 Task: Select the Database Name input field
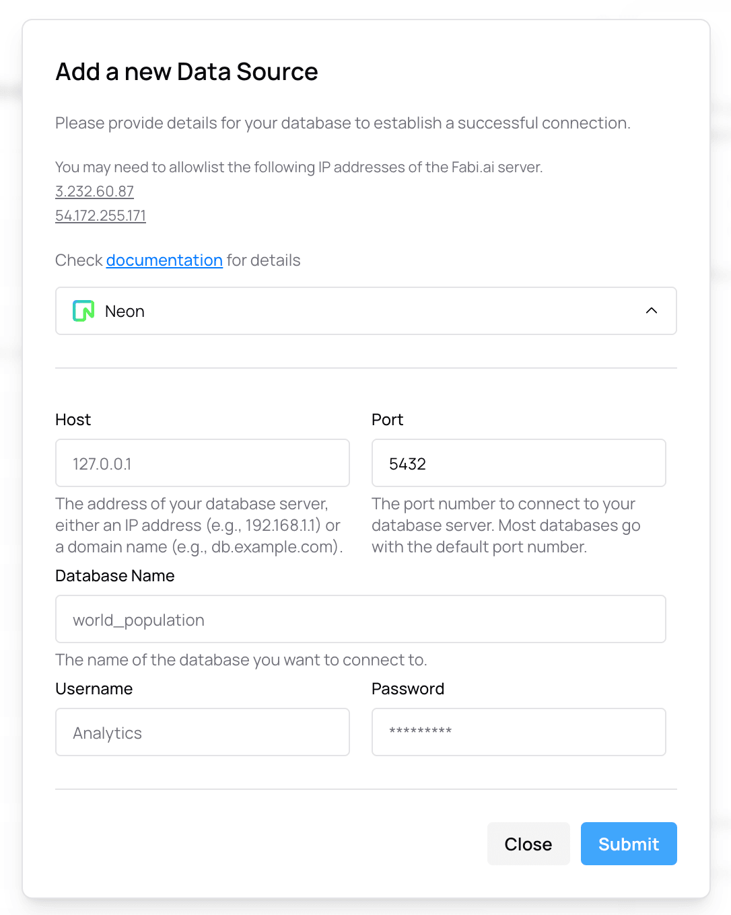point(360,620)
